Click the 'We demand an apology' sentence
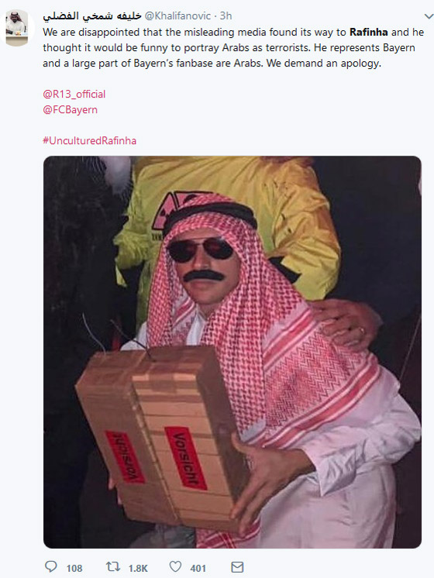This screenshot has height=578, width=434. tap(323, 63)
